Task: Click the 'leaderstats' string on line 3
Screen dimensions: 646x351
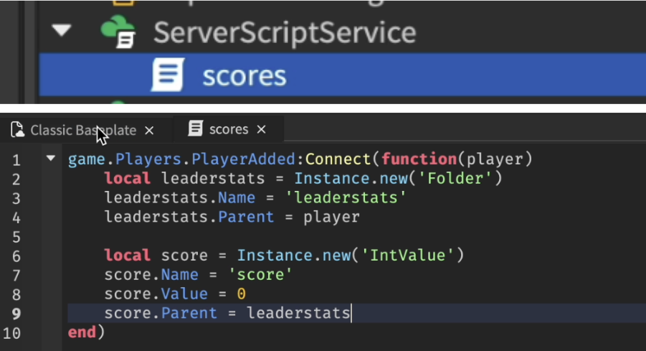Action: pyautogui.click(x=346, y=197)
